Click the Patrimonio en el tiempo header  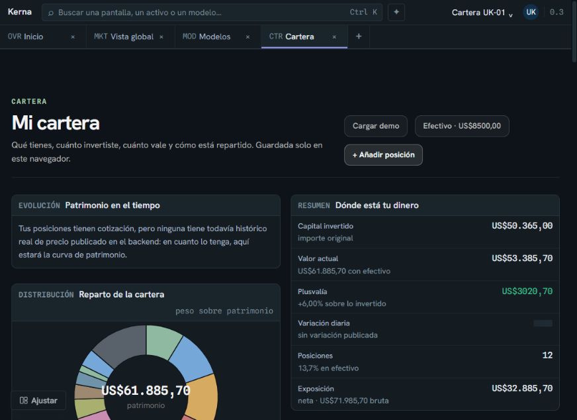[x=112, y=205]
